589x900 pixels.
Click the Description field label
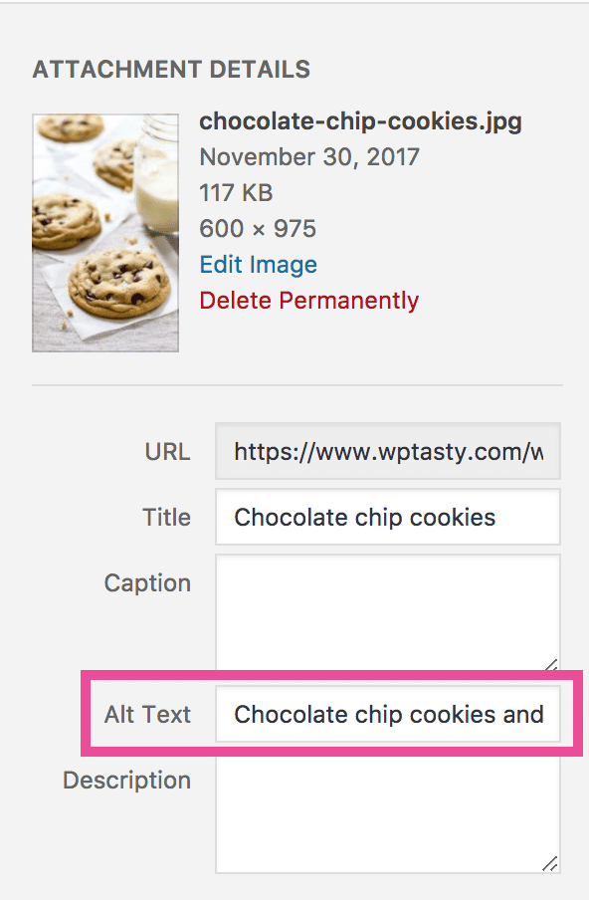tap(126, 781)
